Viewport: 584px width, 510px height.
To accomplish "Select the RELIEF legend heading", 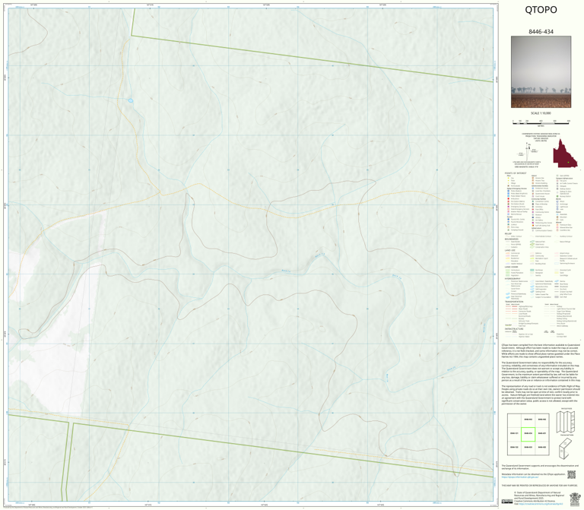I will (507, 234).
